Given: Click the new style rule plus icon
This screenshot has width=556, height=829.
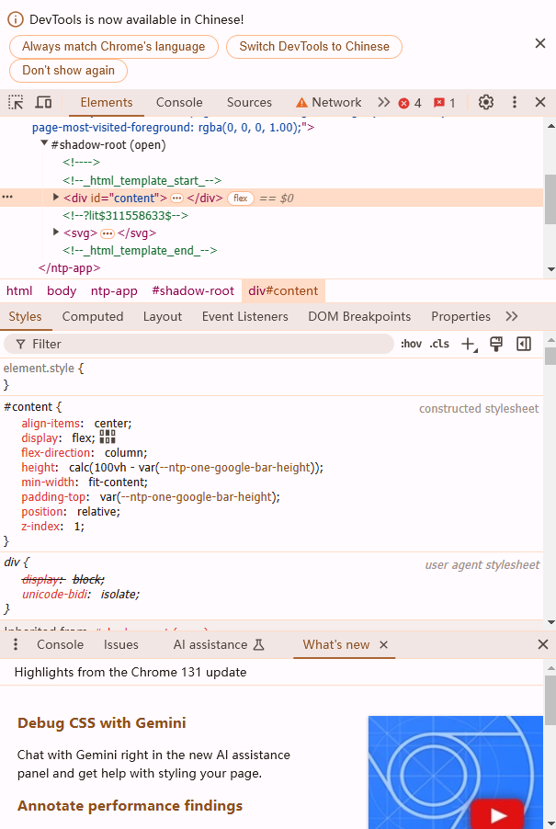Looking at the screenshot, I should [469, 344].
